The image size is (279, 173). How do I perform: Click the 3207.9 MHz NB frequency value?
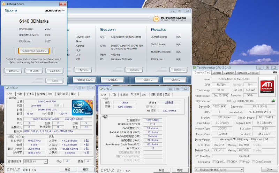click(x=169, y=110)
